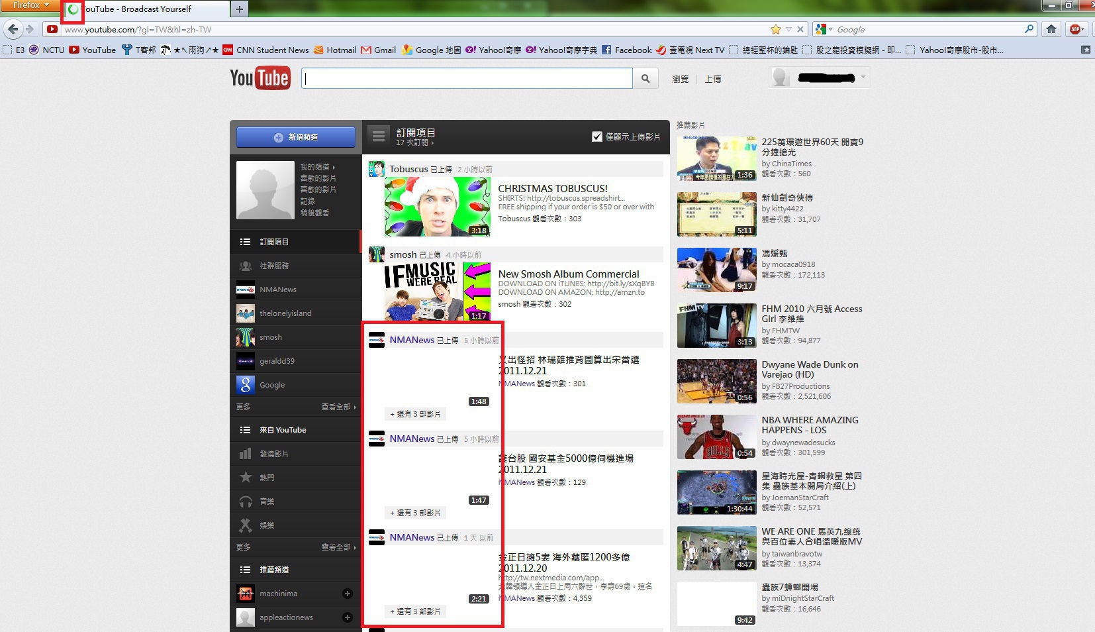Click profile avatar in sidebar
This screenshot has height=632, width=1095.
(x=265, y=190)
